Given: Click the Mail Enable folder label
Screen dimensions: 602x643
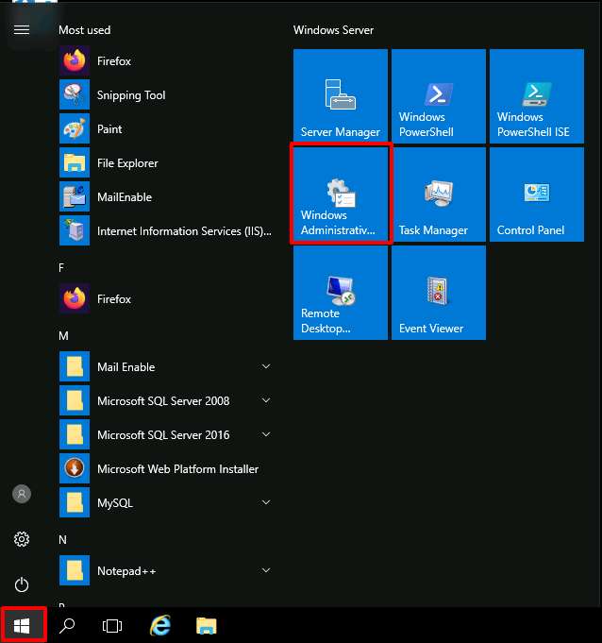Looking at the screenshot, I should point(125,367).
